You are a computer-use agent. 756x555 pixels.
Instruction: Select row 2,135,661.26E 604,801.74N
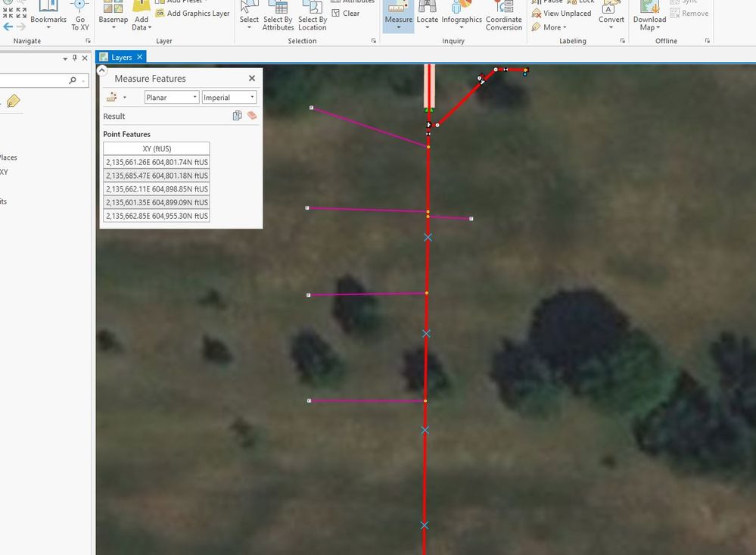point(157,162)
